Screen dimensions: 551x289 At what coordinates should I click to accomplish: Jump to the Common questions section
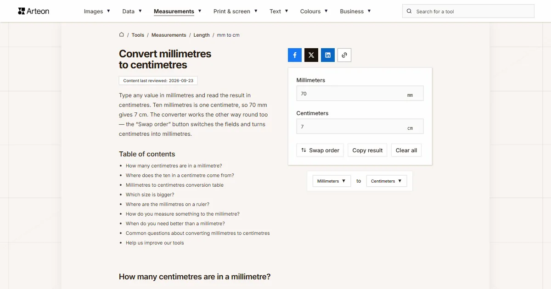coord(198,233)
